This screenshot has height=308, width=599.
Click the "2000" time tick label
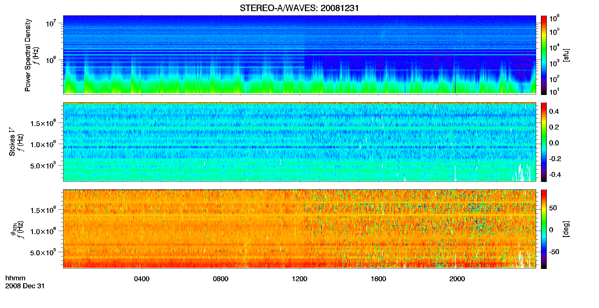pos(457,279)
